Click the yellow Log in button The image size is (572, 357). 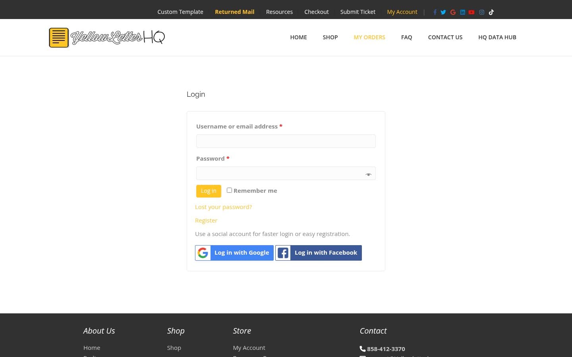(209, 191)
